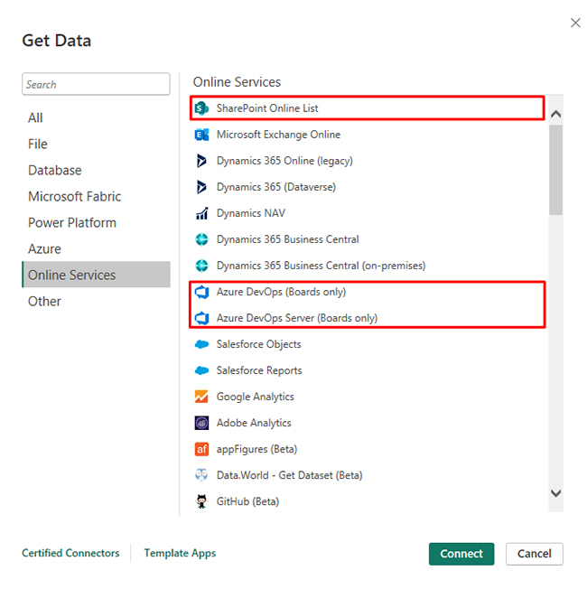Select the Azure category
The image size is (587, 589).
point(96,249)
